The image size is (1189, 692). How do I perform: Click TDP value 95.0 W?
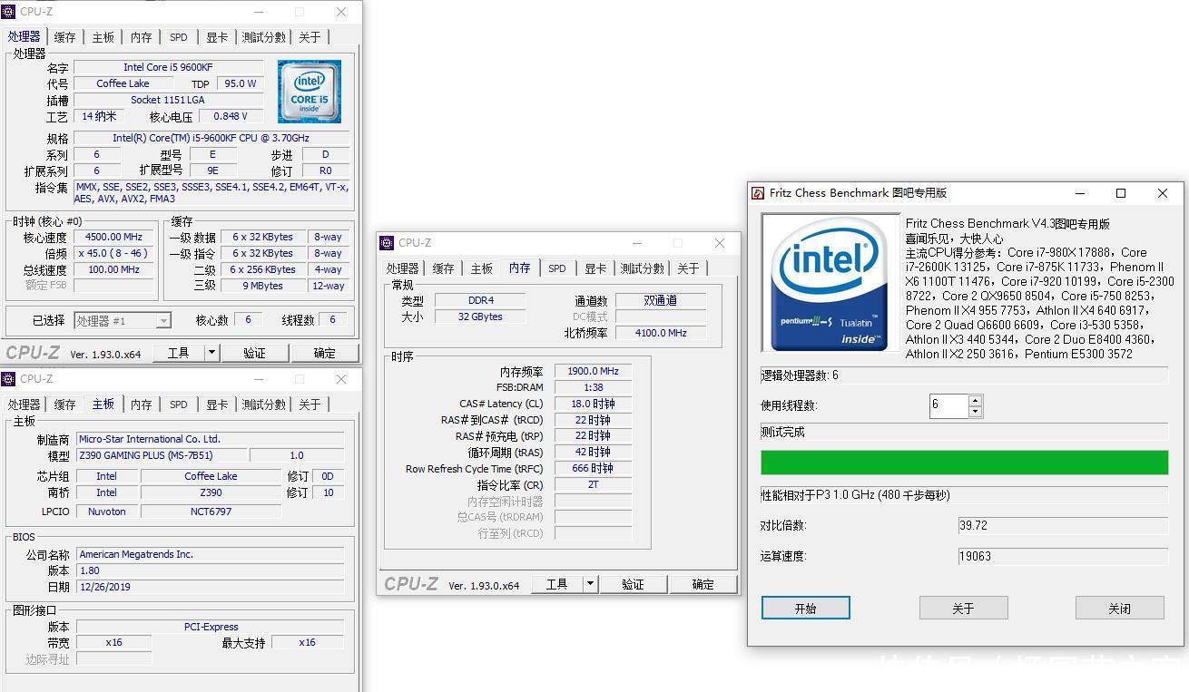click(x=240, y=83)
